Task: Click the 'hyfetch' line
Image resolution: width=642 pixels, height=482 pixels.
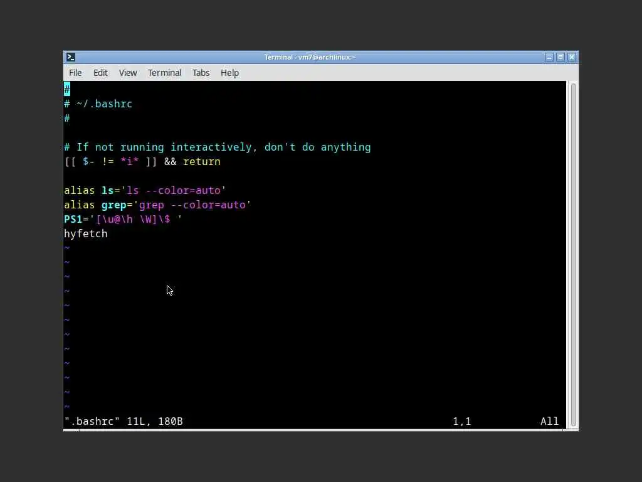Action: point(86,233)
